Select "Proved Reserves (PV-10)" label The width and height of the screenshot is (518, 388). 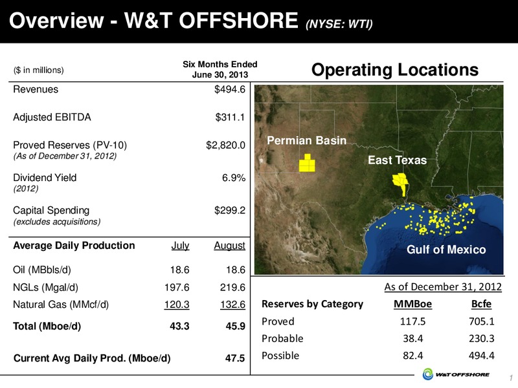pyautogui.click(x=70, y=145)
